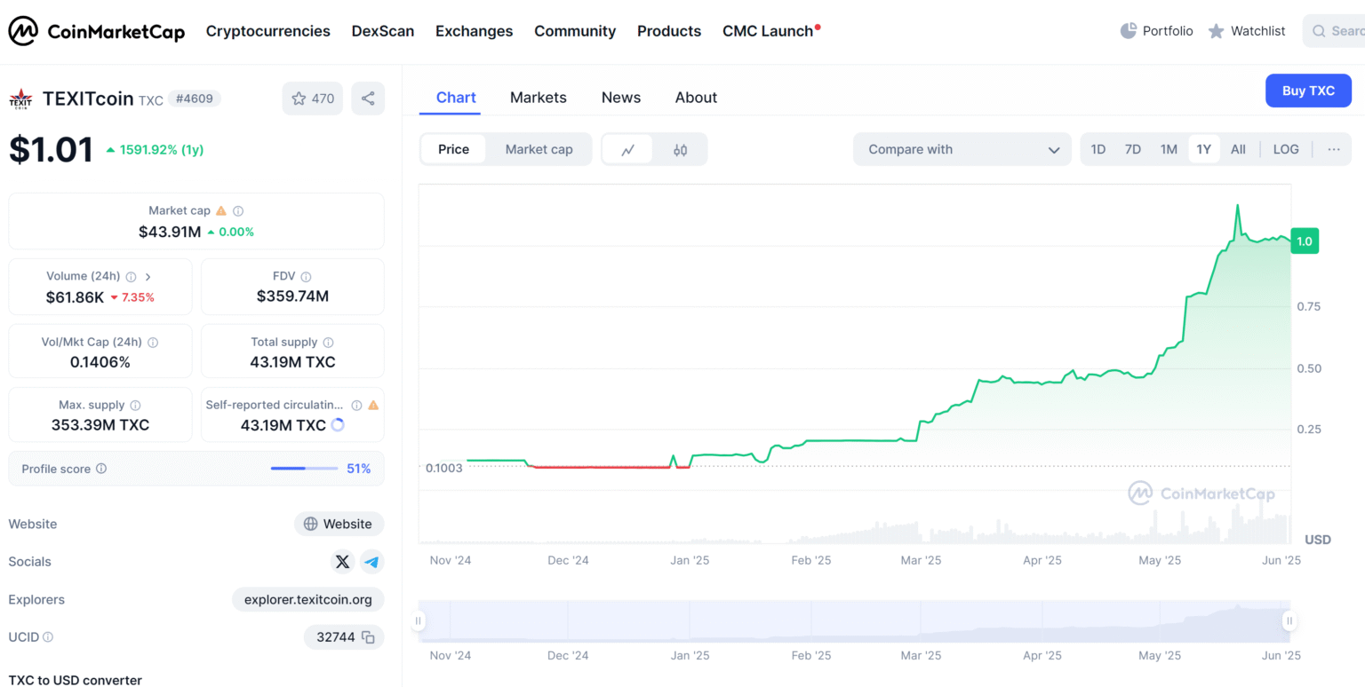Open the Exchanges menu item
The width and height of the screenshot is (1365, 687).
pyautogui.click(x=474, y=31)
